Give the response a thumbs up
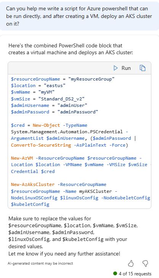159x278 pixels. pyautogui.click(x=131, y=263)
